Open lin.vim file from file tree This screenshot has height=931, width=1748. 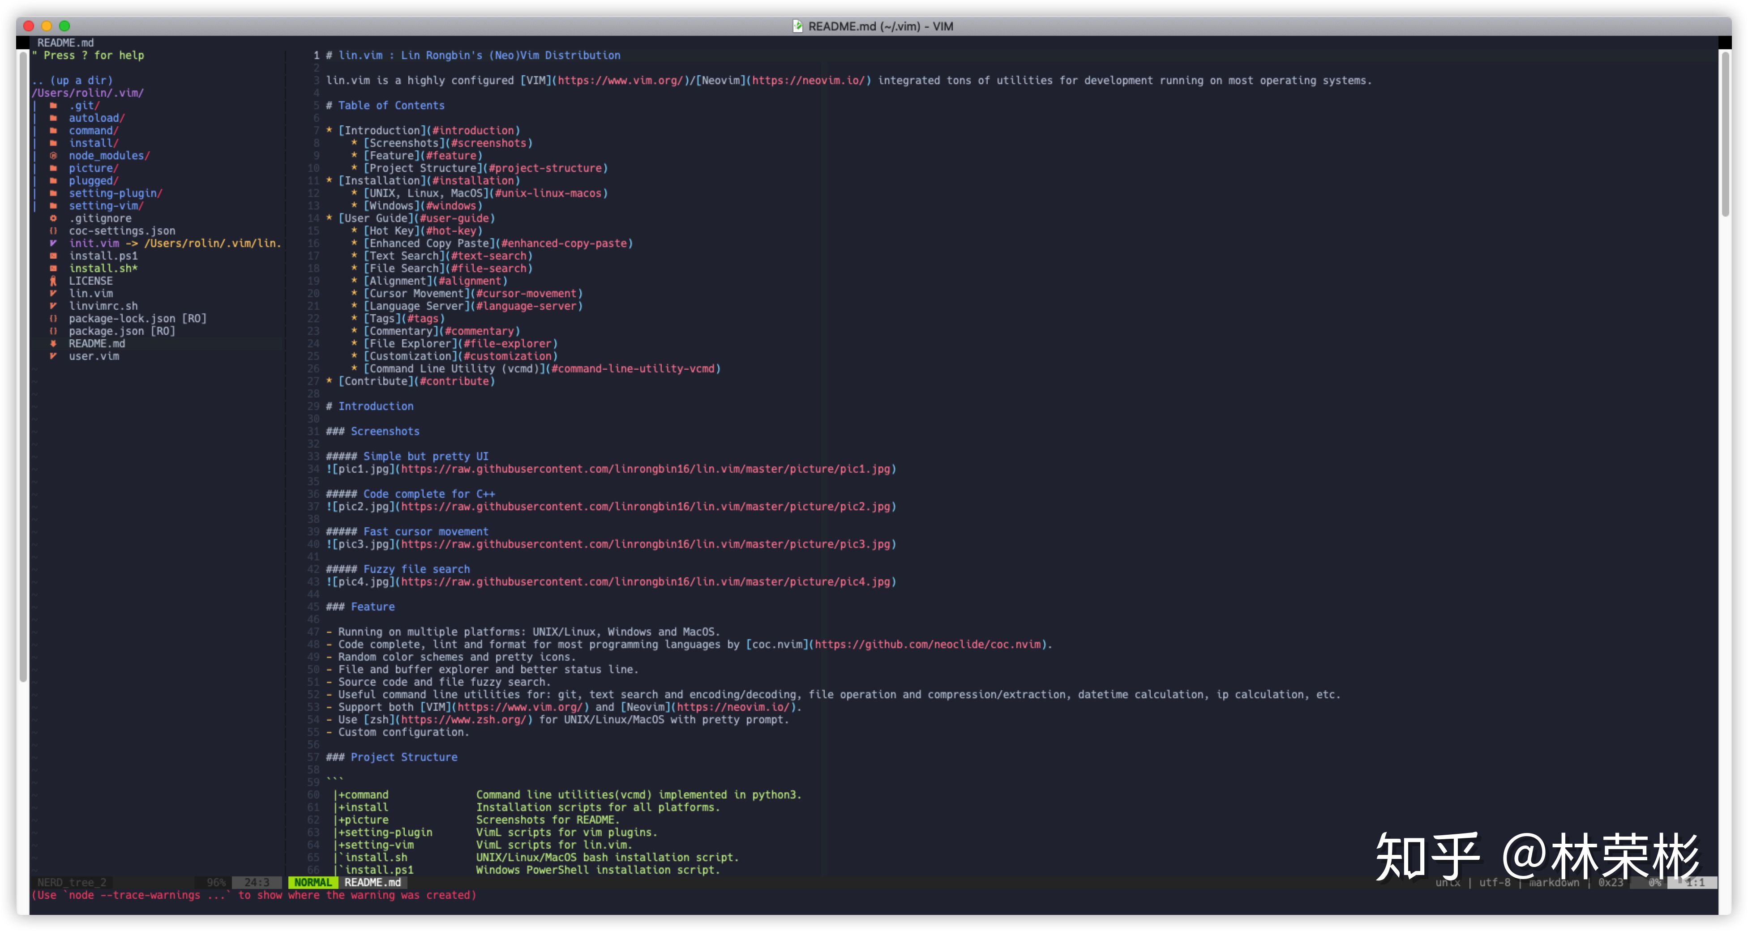(90, 293)
